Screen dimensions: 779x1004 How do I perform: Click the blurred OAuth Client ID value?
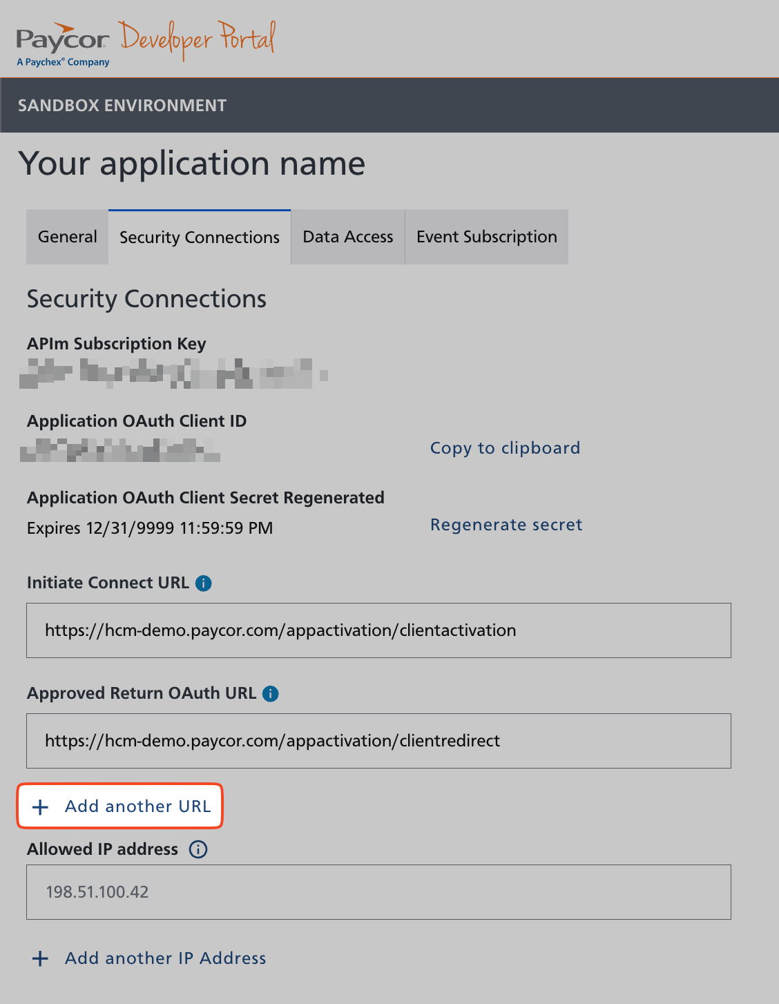[x=120, y=451]
